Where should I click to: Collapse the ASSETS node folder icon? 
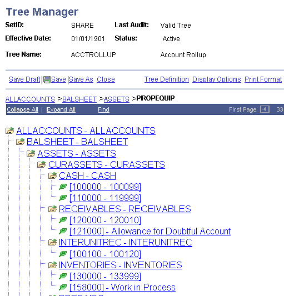[x=31, y=153]
